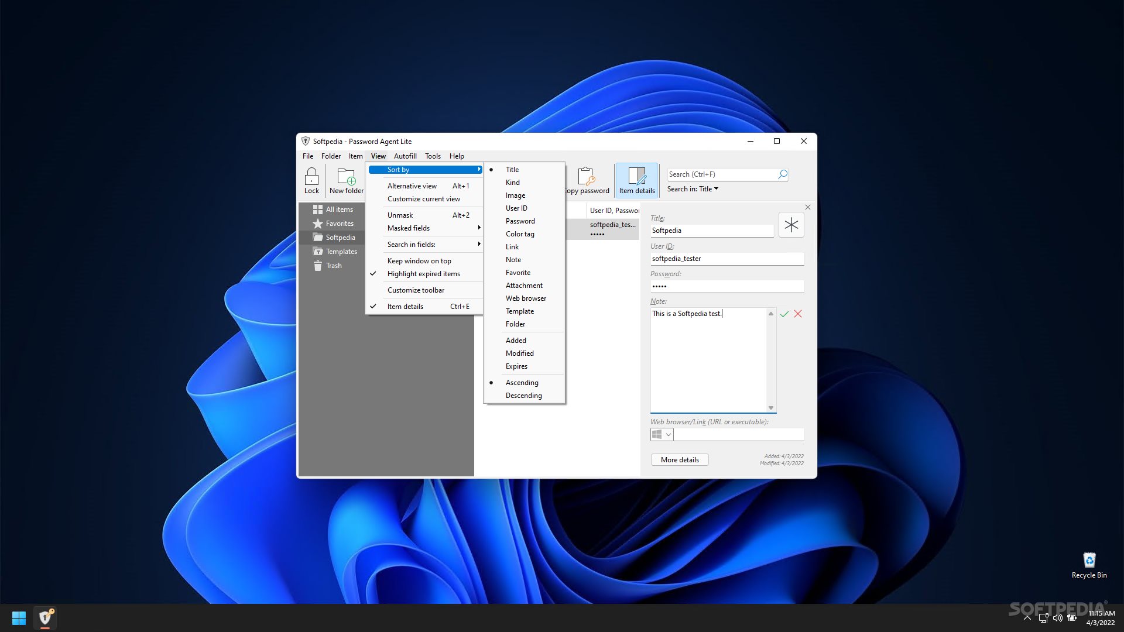
Task: Choose Unmask from View menu
Action: [425, 215]
